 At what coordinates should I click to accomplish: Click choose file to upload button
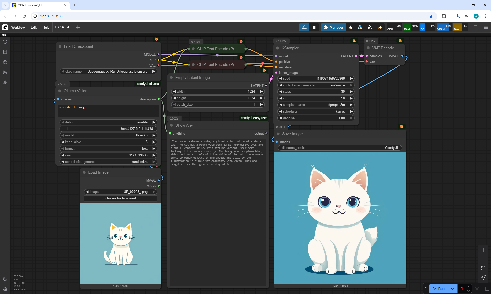coord(120,198)
